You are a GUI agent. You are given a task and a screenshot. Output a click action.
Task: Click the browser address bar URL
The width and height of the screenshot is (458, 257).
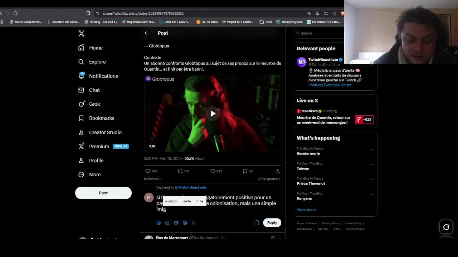pyautogui.click(x=143, y=14)
